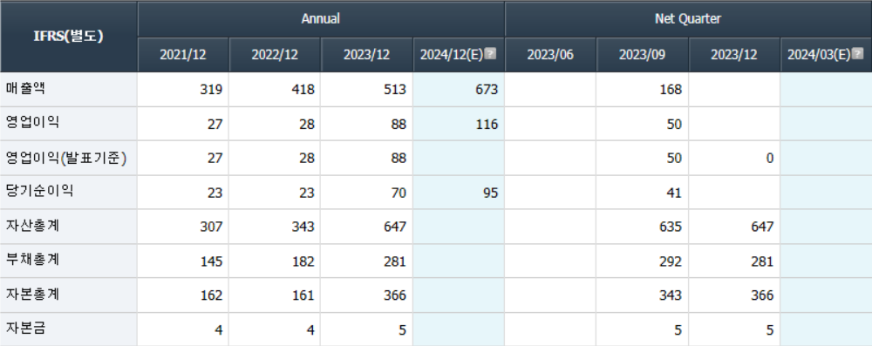The height and width of the screenshot is (346, 872).
Task: Click 자본총계 value 343 for 2023/09
Action: click(x=671, y=296)
